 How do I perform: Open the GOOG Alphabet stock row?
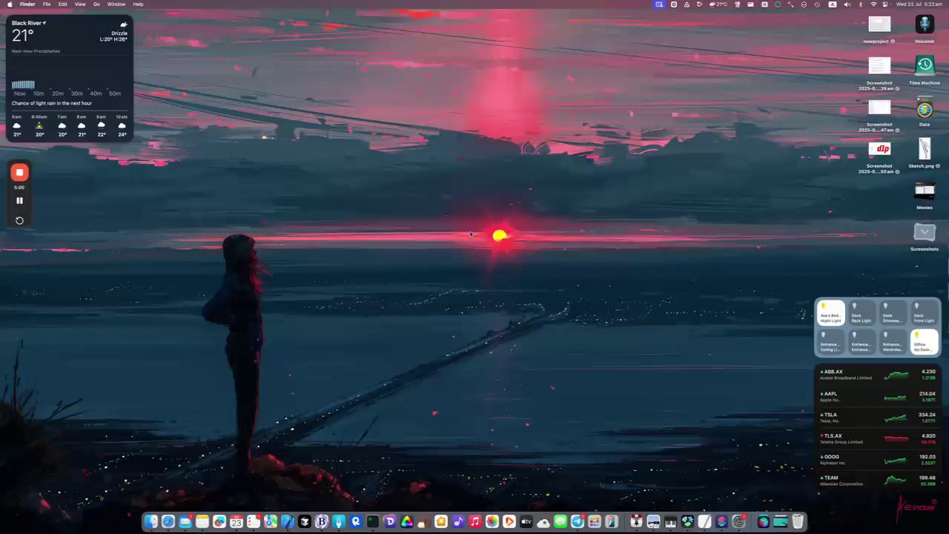click(x=878, y=460)
